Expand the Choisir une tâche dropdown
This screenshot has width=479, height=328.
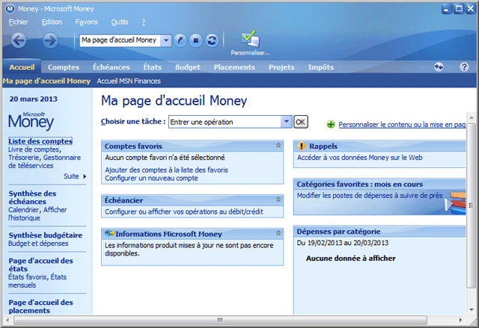(x=286, y=122)
